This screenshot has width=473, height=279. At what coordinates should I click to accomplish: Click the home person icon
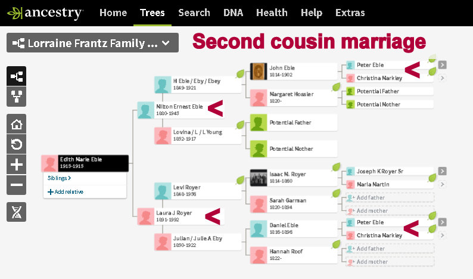click(17, 125)
